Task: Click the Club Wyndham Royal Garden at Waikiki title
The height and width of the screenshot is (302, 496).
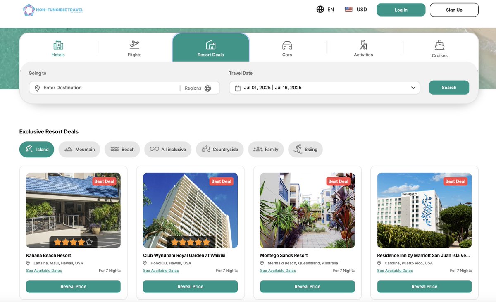Action: [184, 255]
